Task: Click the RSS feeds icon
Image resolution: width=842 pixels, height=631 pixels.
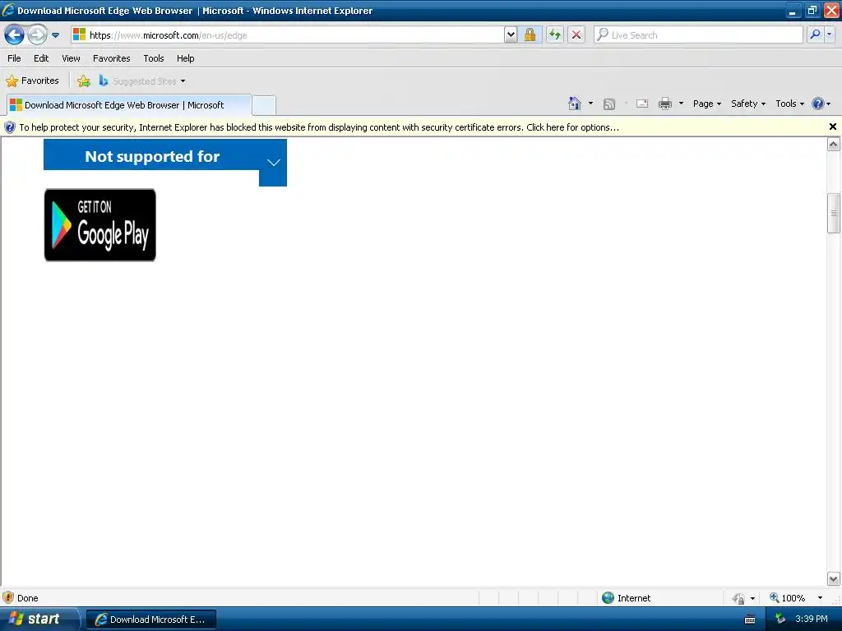Action: [609, 104]
